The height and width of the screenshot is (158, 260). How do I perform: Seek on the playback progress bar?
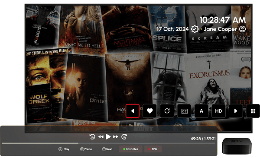click(108, 143)
